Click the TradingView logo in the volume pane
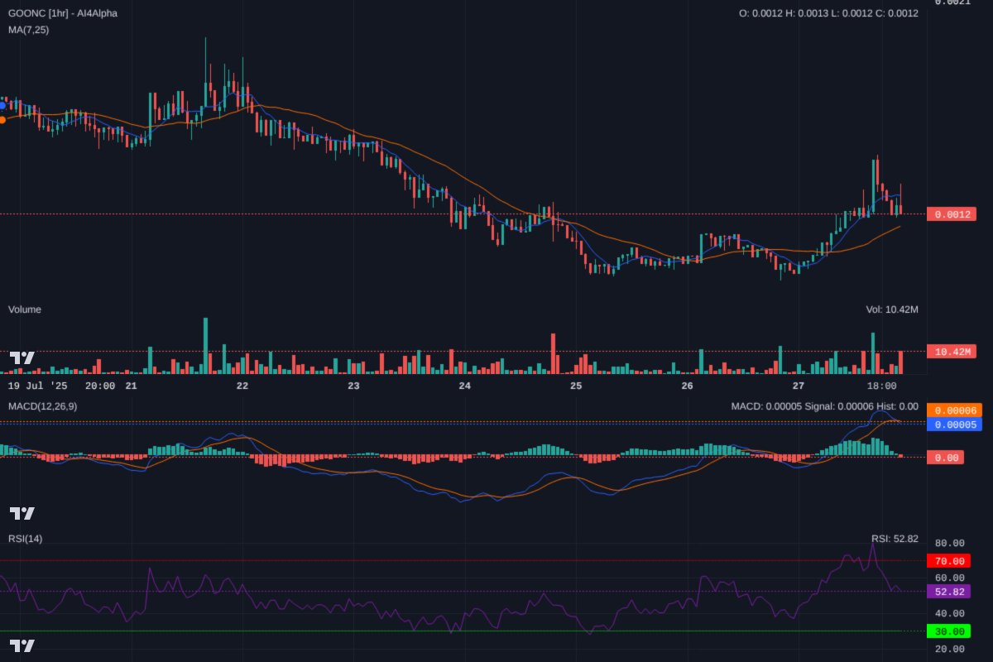Screen dimensions: 993x662 click(x=22, y=358)
